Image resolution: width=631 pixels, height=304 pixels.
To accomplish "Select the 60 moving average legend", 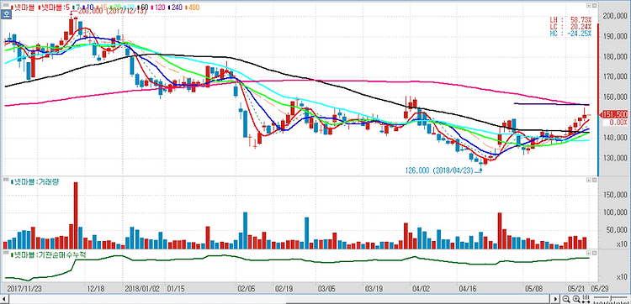I will pyautogui.click(x=142, y=8).
